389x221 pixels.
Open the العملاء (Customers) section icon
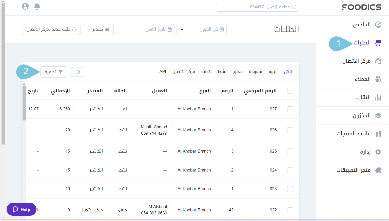tap(378, 79)
